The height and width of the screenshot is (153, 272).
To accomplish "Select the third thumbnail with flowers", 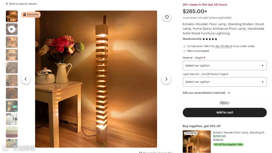I will 12,42.
